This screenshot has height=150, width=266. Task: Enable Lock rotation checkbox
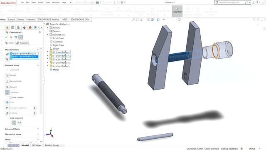(x=11, y=97)
